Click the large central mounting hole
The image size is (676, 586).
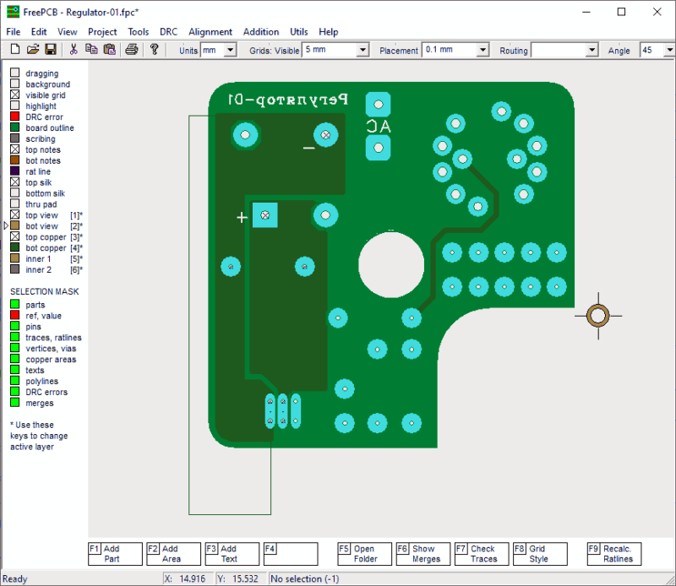tap(391, 264)
